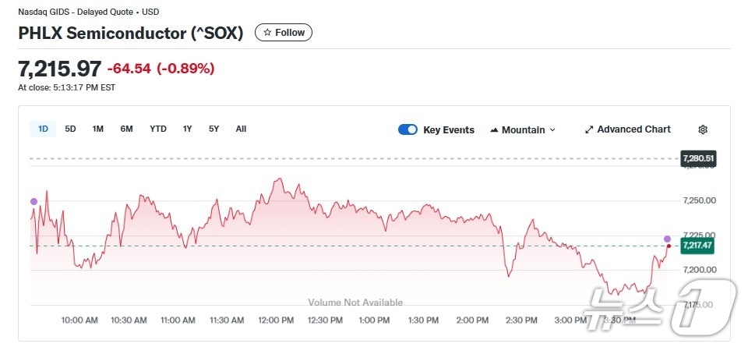The width and height of the screenshot is (748, 347).
Task: Follow the PHLX Semiconductor index
Action: 284,33
